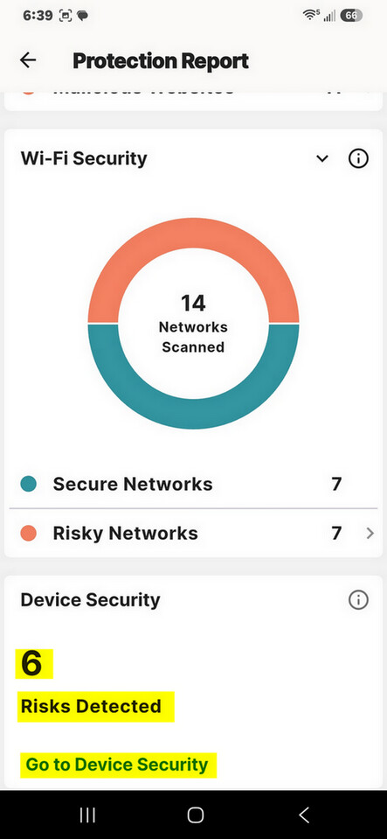The height and width of the screenshot is (839, 387).
Task: Collapse the Wi-Fi Security section chevron
Action: [x=321, y=159]
